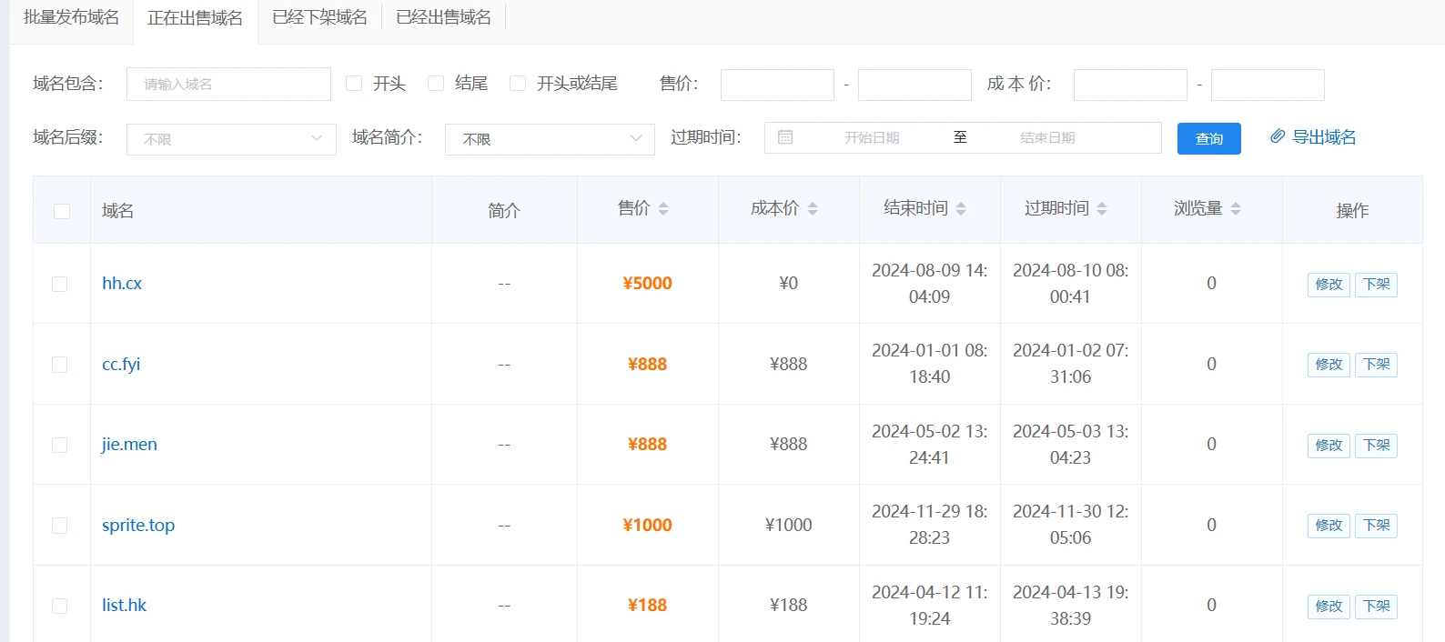Switch to 批量发布域名 tab
1445x642 pixels.
pyautogui.click(x=71, y=18)
